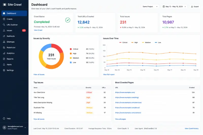
Task: Expand the account menu chevron
Action: [25, 127]
